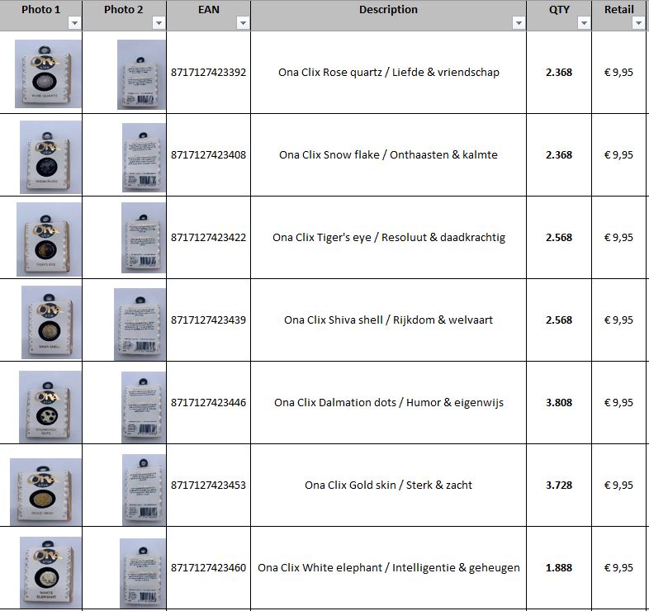Viewport: 649px width, 611px height.
Task: Open the Retail column filter dropdown
Action: pos(637,23)
